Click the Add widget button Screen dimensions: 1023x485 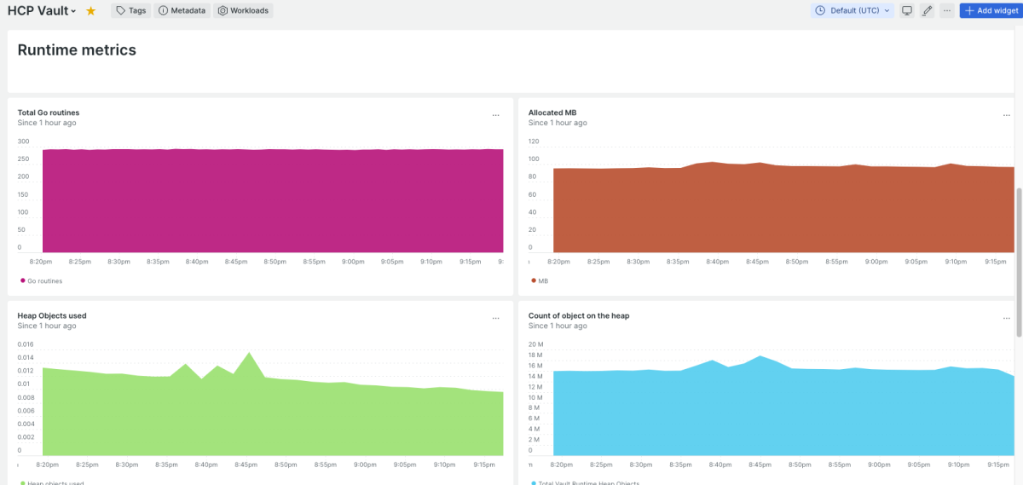[x=990, y=11]
